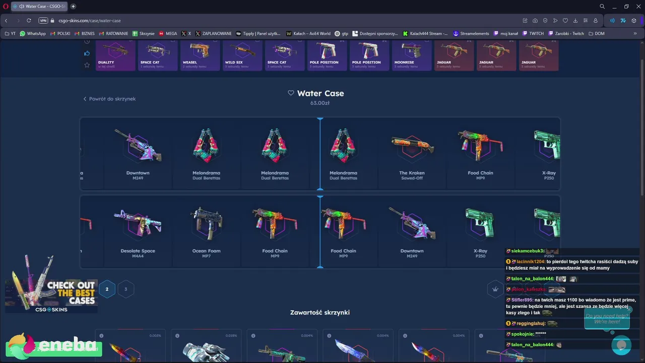Image resolution: width=645 pixels, height=363 pixels.
Task: Open the Streamelements bookmark
Action: [471, 33]
